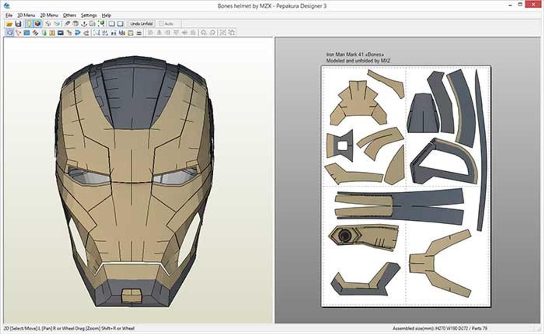Click the 'Modeled and unfolded by MXZ' text
The image size is (544, 334).
tap(358, 61)
